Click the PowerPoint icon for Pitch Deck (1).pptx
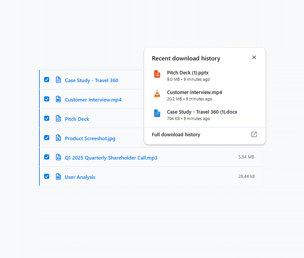304x258 pixels. [x=157, y=74]
